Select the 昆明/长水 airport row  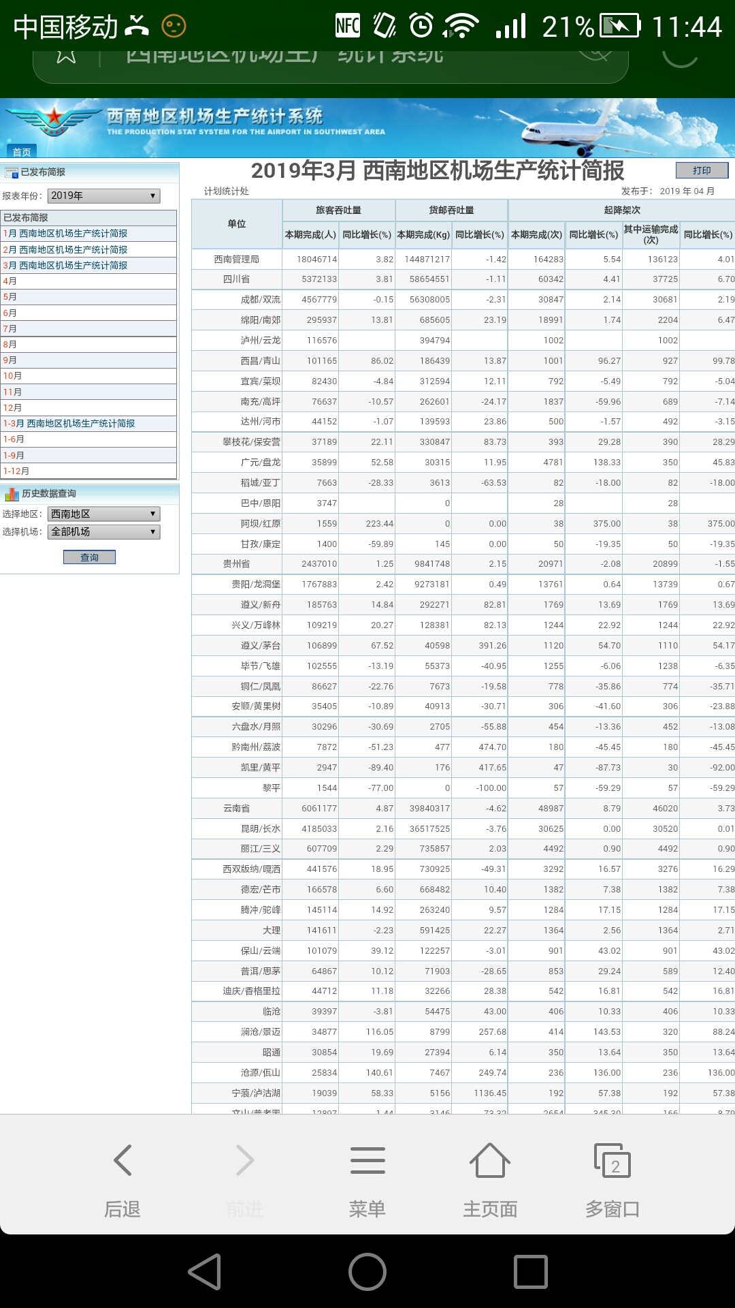pos(260,829)
